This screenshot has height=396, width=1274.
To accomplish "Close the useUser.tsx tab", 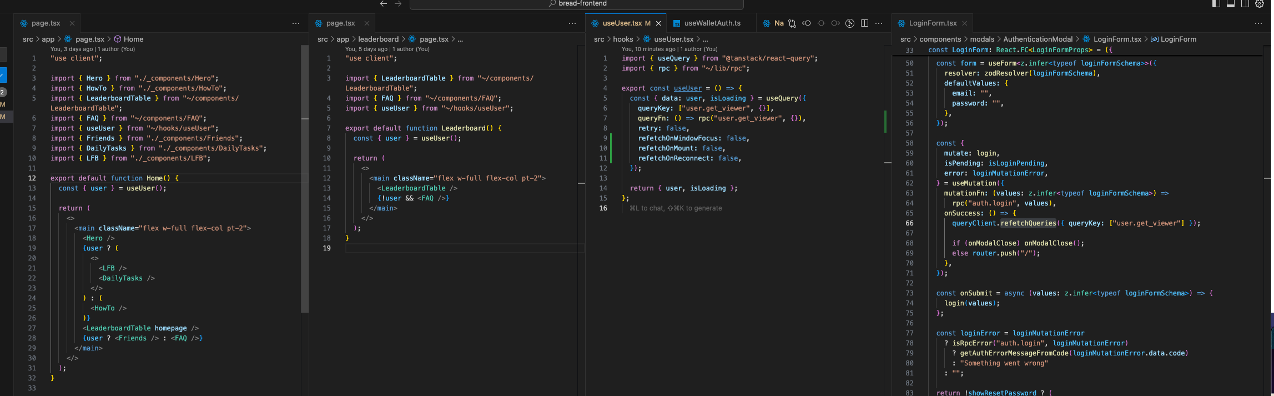I will 658,23.
